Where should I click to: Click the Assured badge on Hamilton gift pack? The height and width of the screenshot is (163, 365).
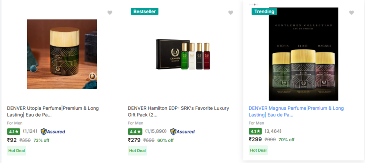coord(182,132)
